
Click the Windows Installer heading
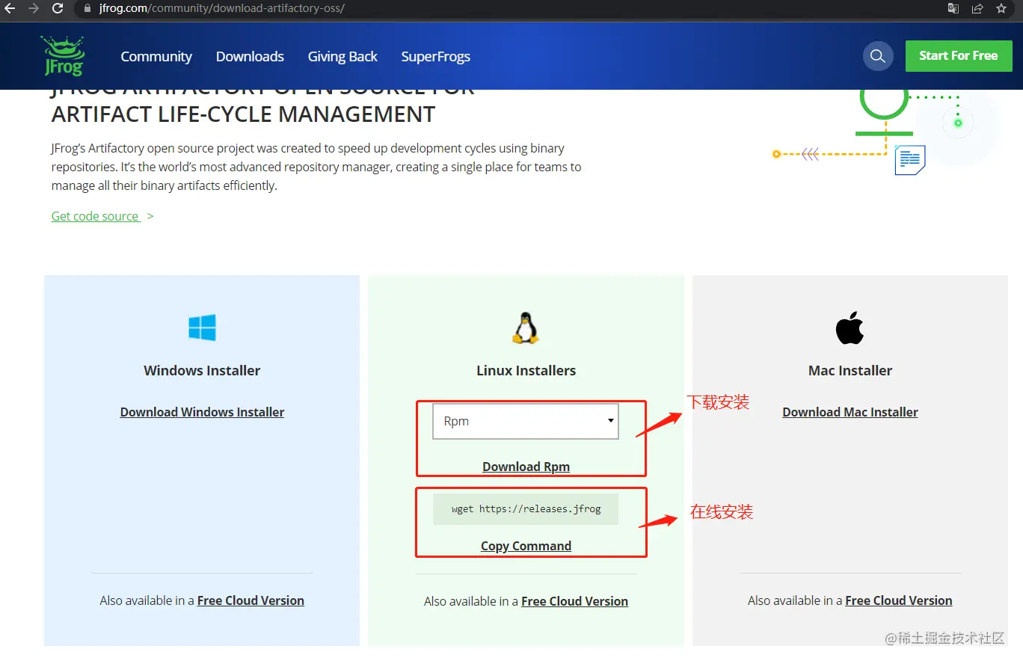(x=202, y=370)
